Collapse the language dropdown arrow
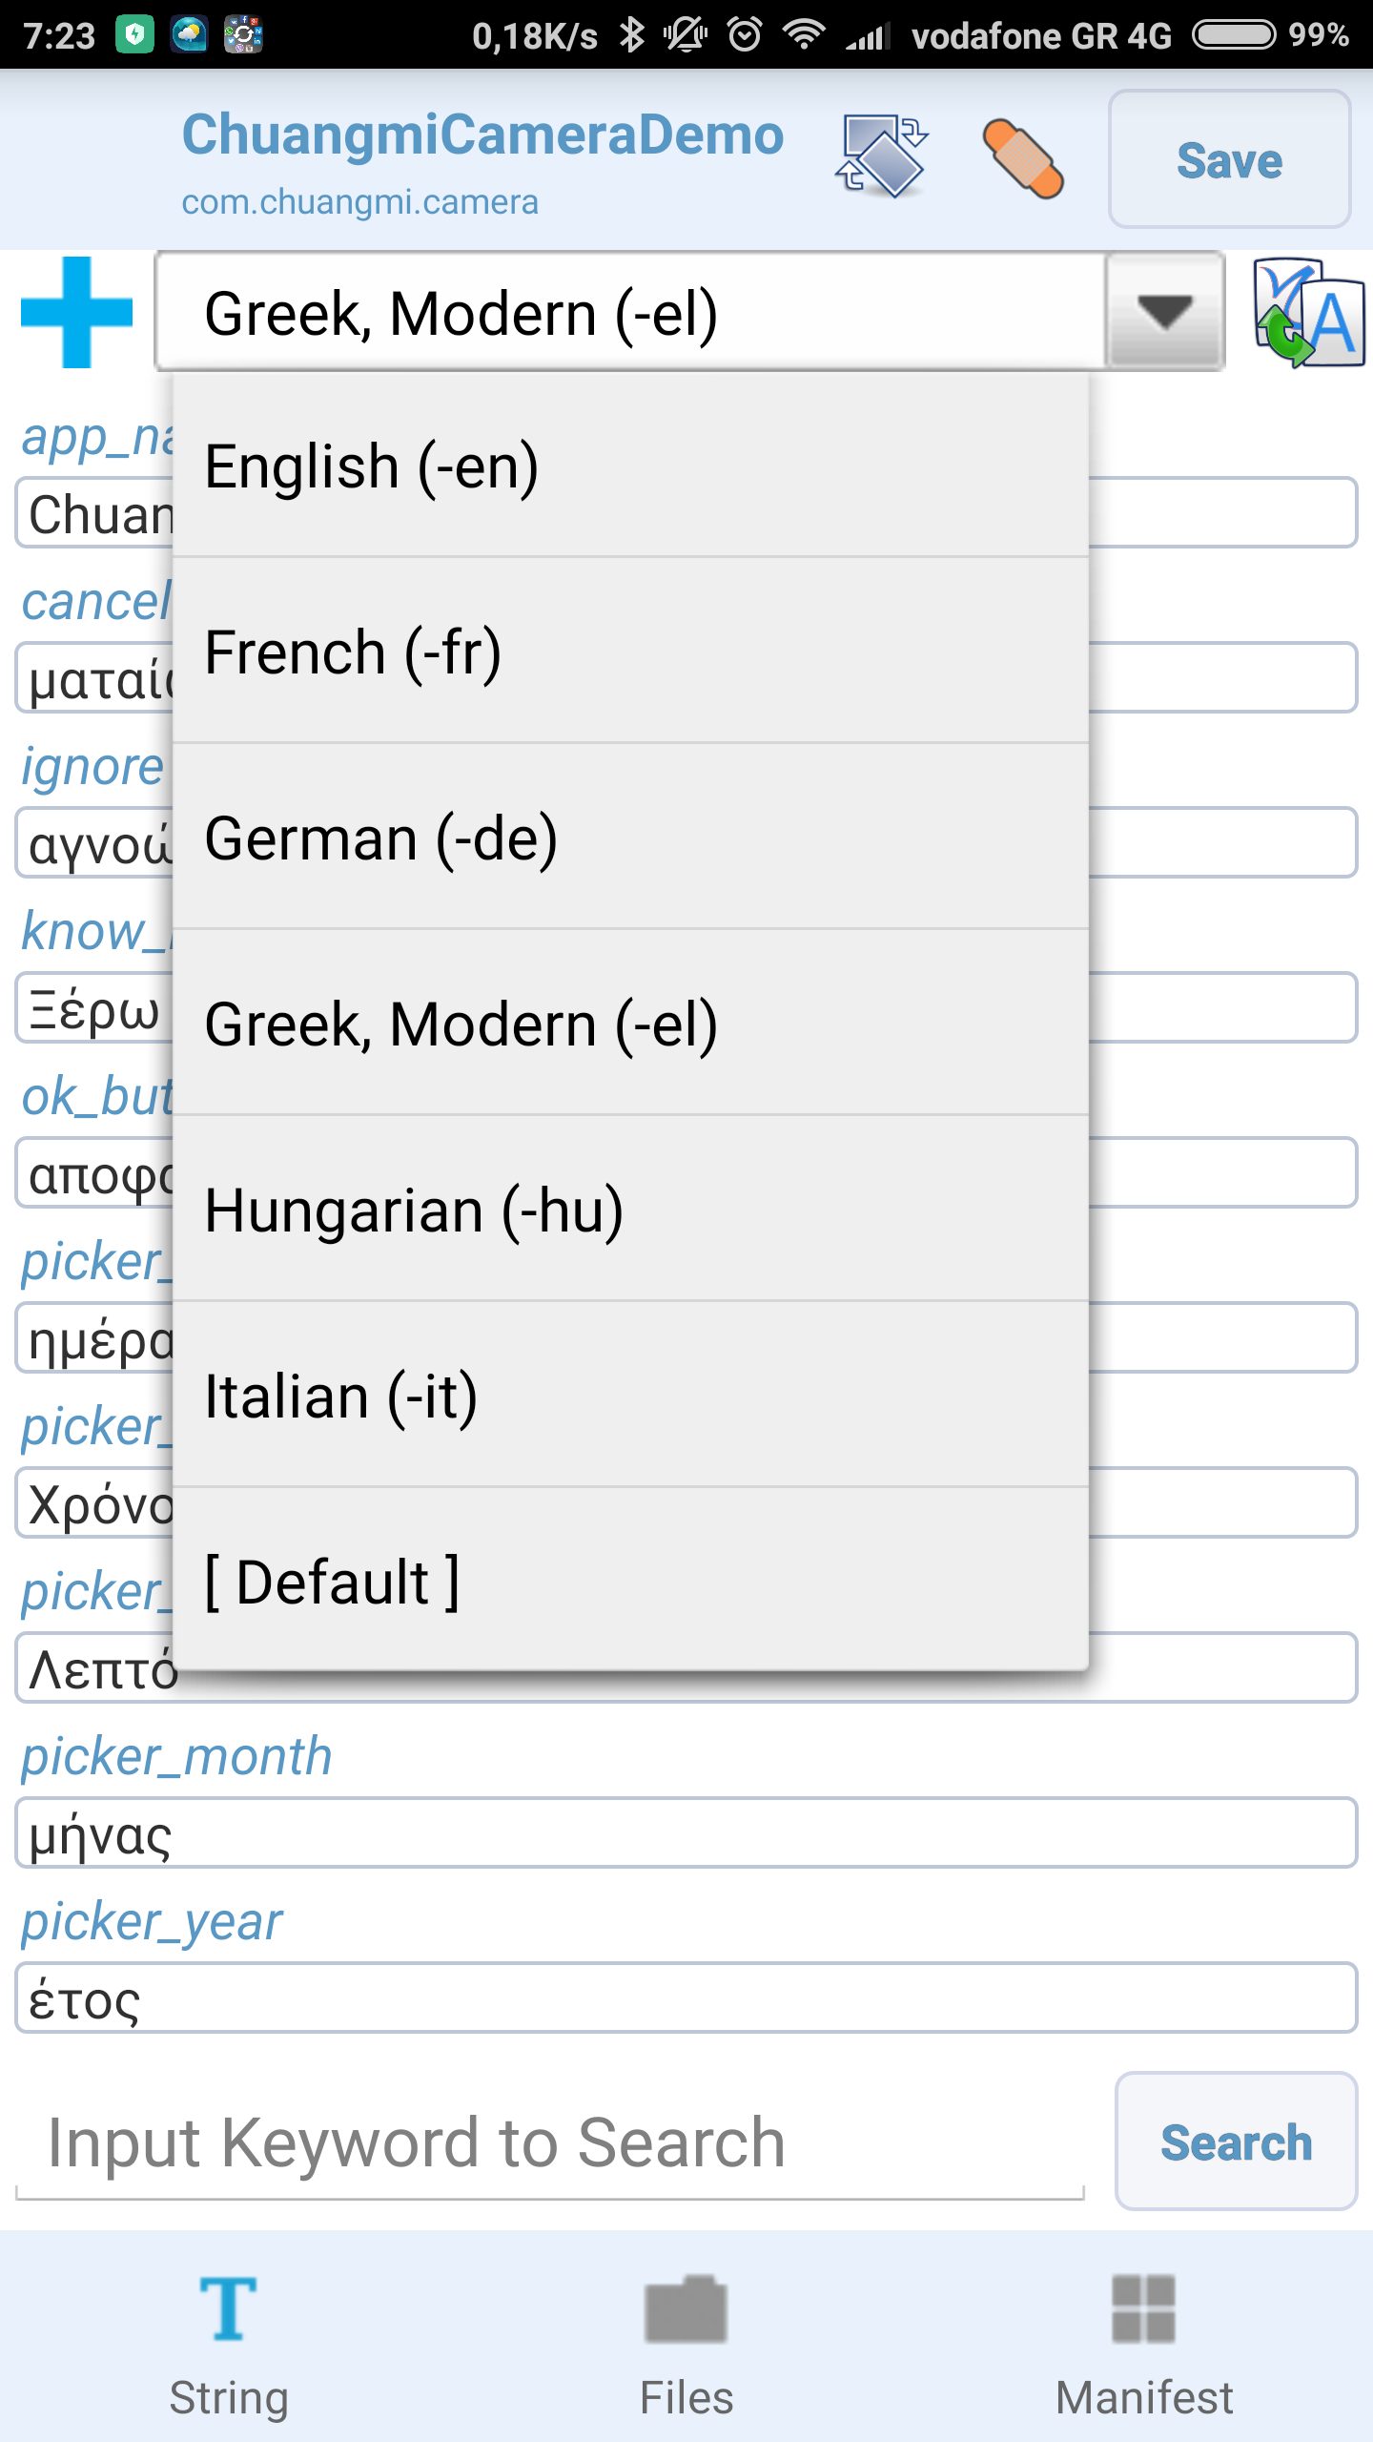Viewport: 1373px width, 2442px height. click(1164, 312)
